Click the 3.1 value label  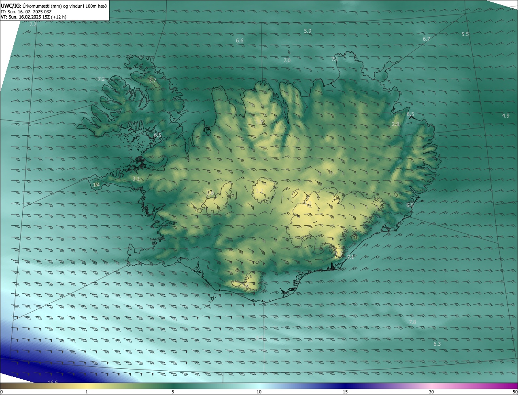(x=136, y=178)
